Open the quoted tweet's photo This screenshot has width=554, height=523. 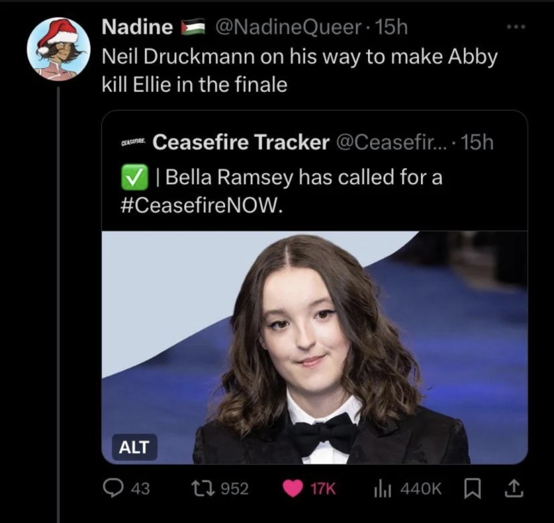(x=314, y=347)
